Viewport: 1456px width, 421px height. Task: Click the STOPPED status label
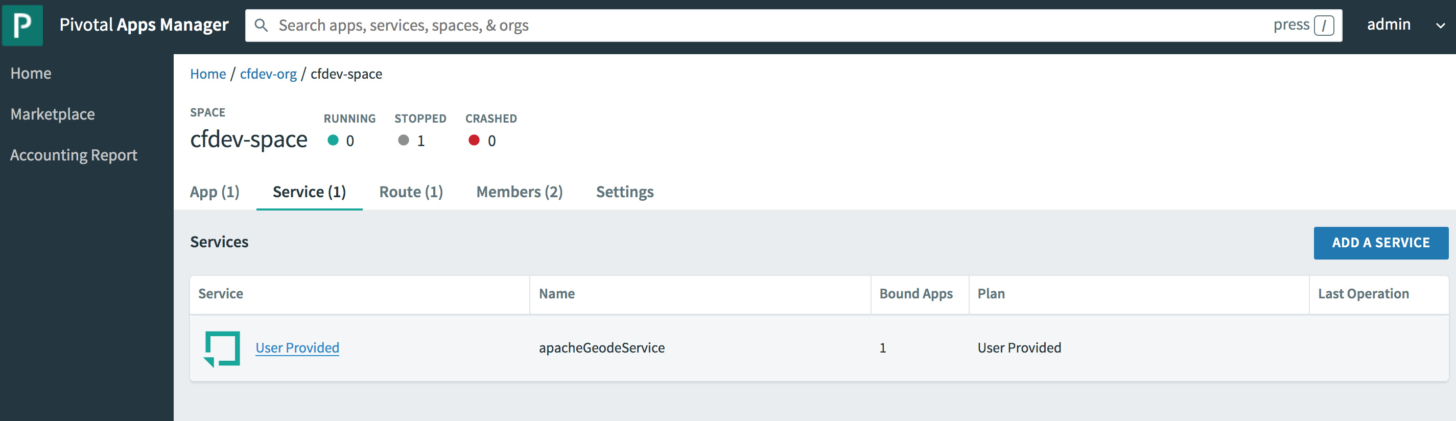pos(420,119)
